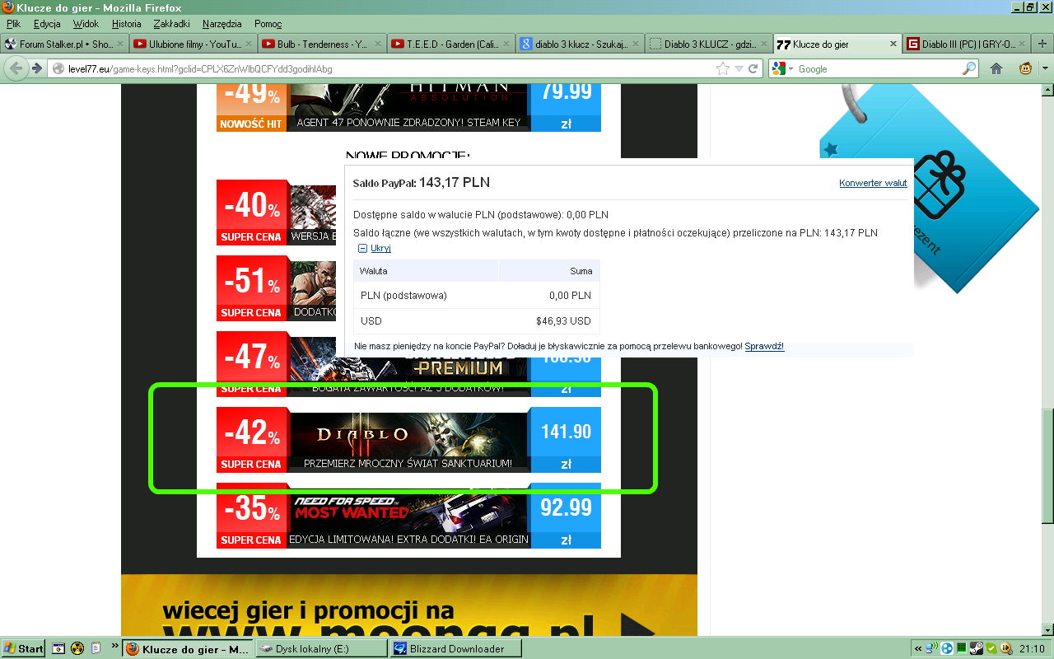Open the Edycja menu
1054x659 pixels.
pos(47,24)
